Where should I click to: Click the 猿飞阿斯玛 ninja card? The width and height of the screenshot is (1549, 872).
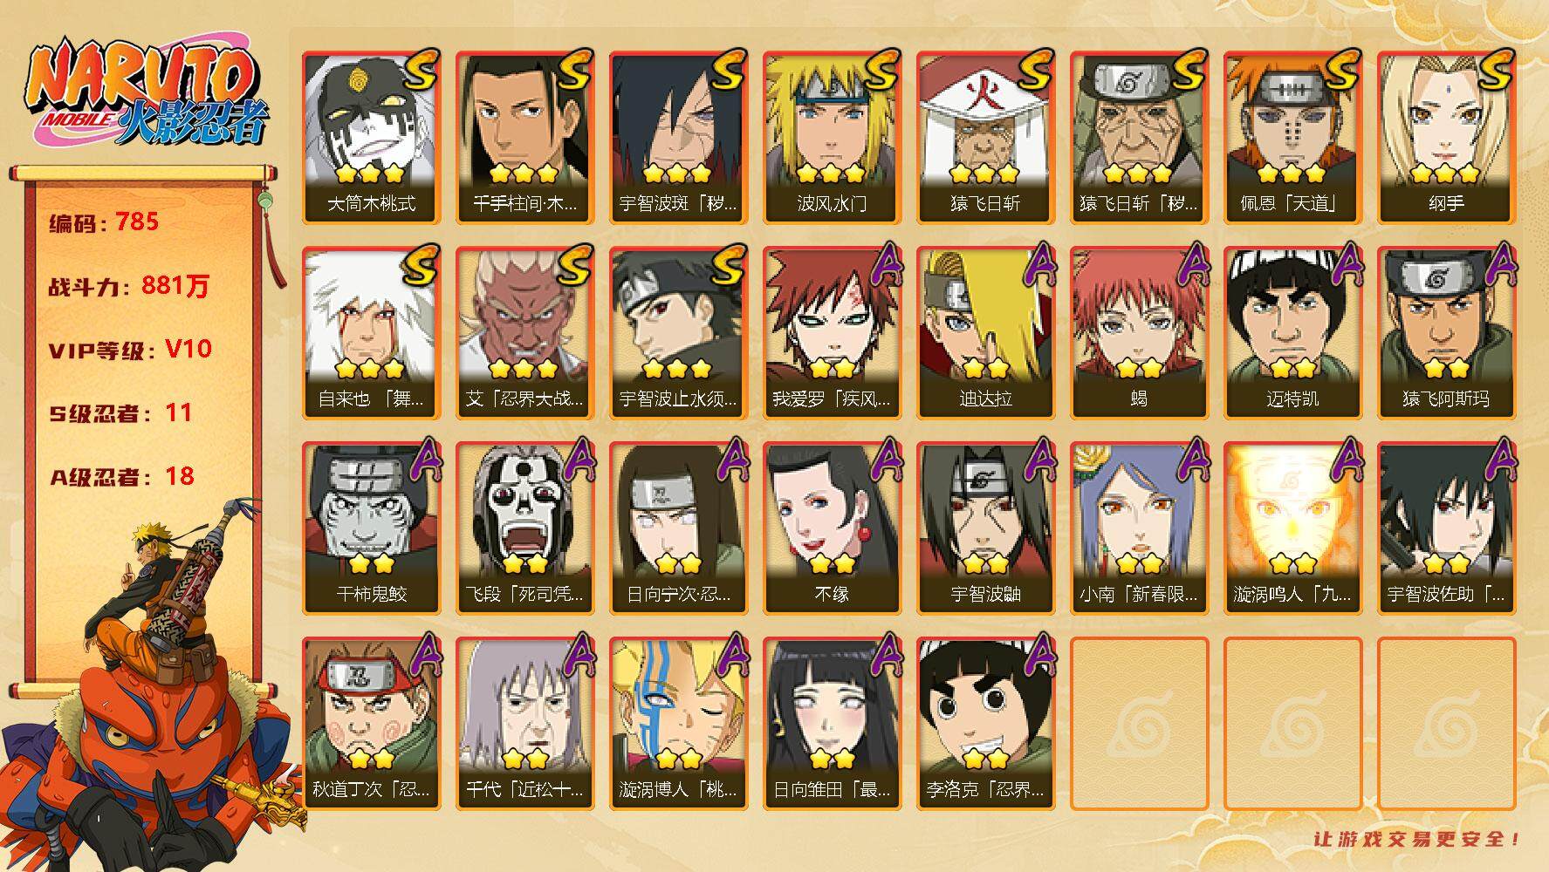(x=1446, y=333)
